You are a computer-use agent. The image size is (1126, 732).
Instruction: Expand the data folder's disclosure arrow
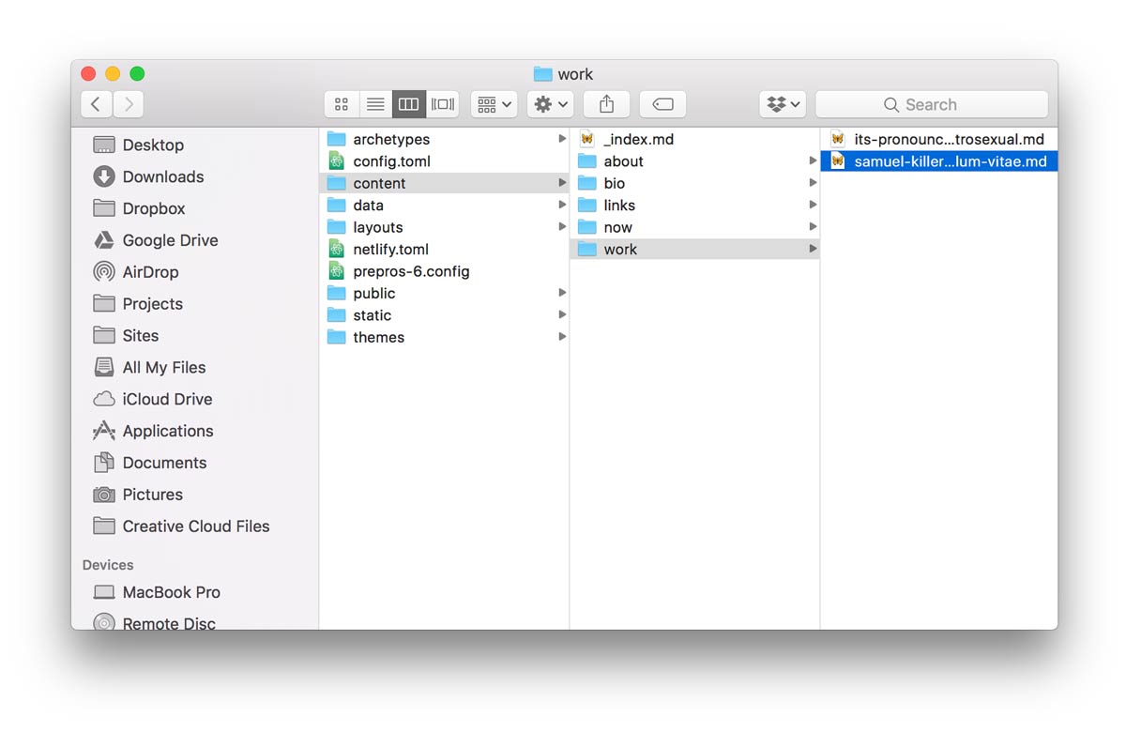[x=562, y=205]
